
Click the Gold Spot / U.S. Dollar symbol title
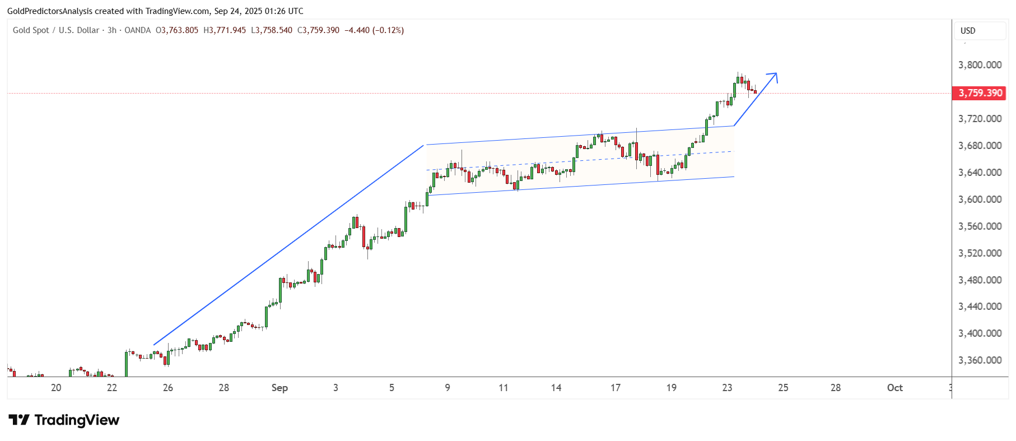[56, 30]
